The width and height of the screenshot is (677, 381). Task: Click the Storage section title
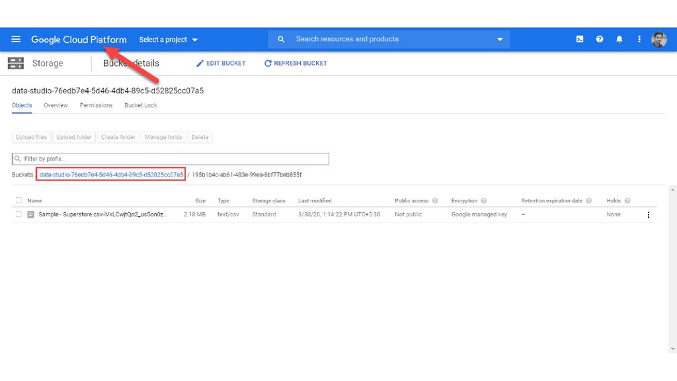pyautogui.click(x=48, y=63)
